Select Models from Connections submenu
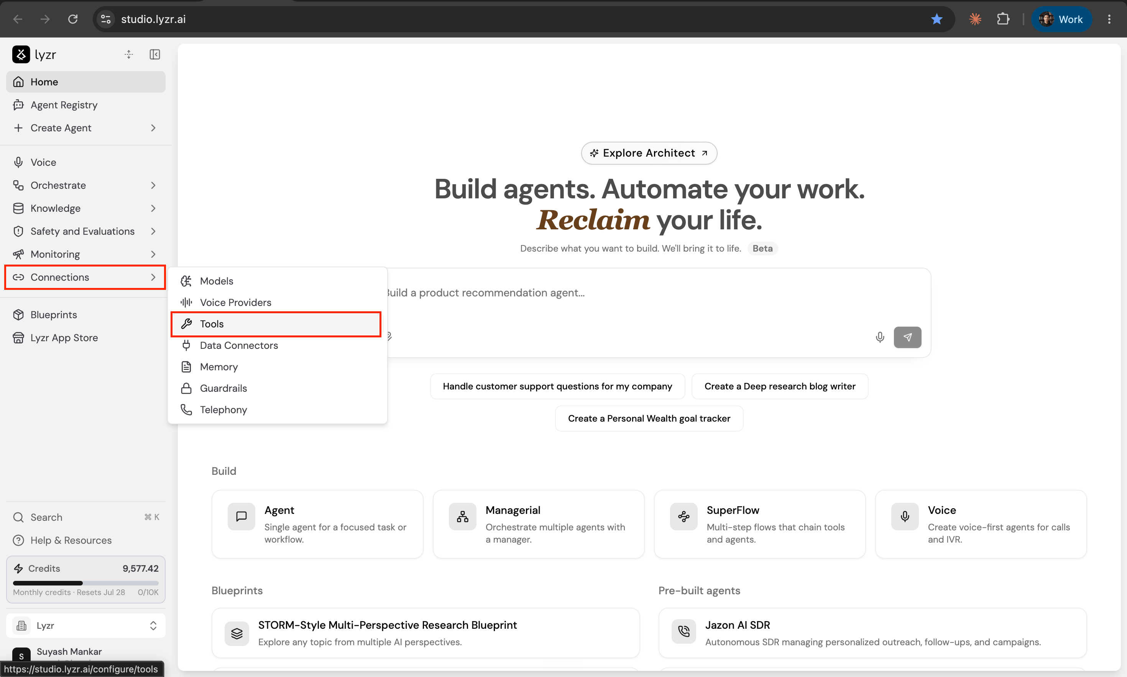Viewport: 1127px width, 677px height. coord(278,281)
